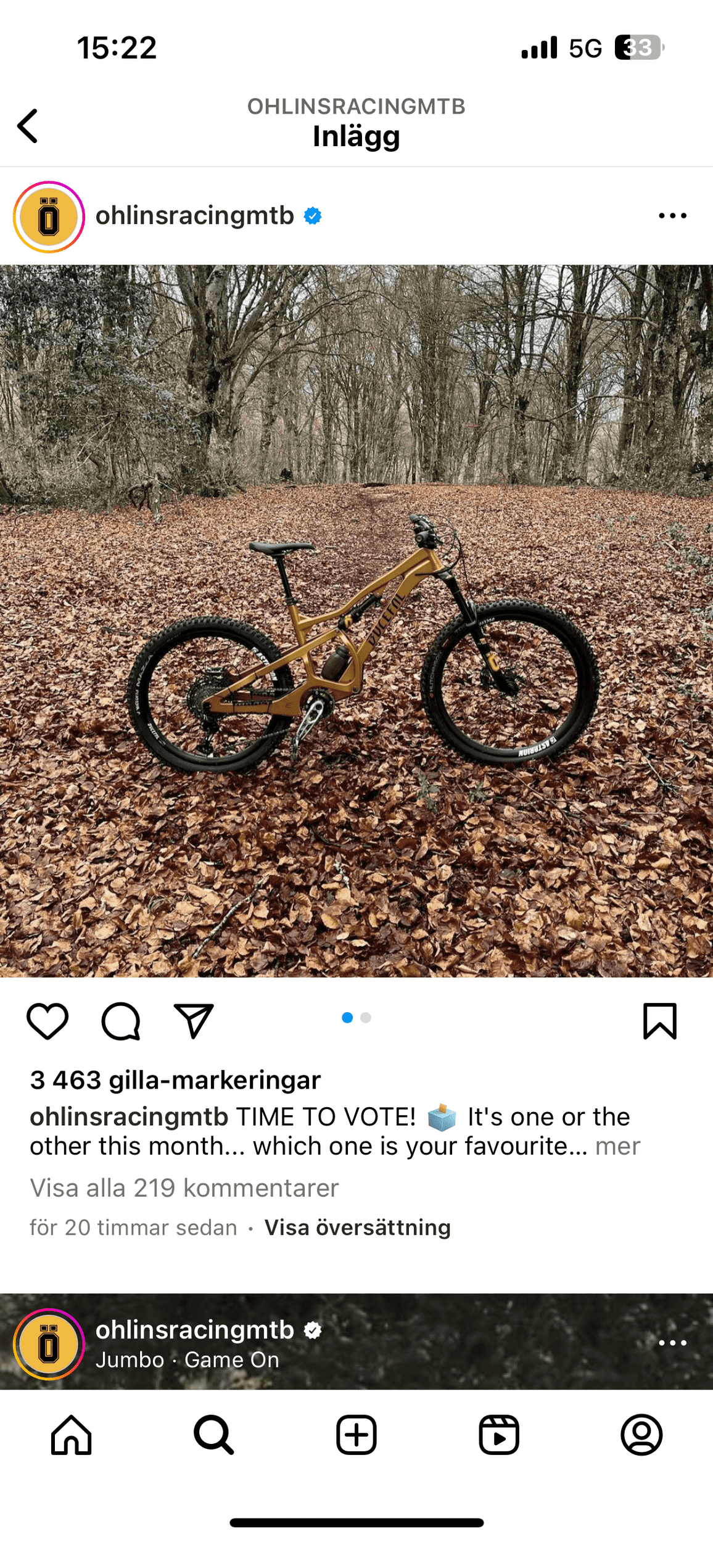The height and width of the screenshot is (1542, 713).
Task: Open three-dot menu of first post
Action: [x=672, y=216]
